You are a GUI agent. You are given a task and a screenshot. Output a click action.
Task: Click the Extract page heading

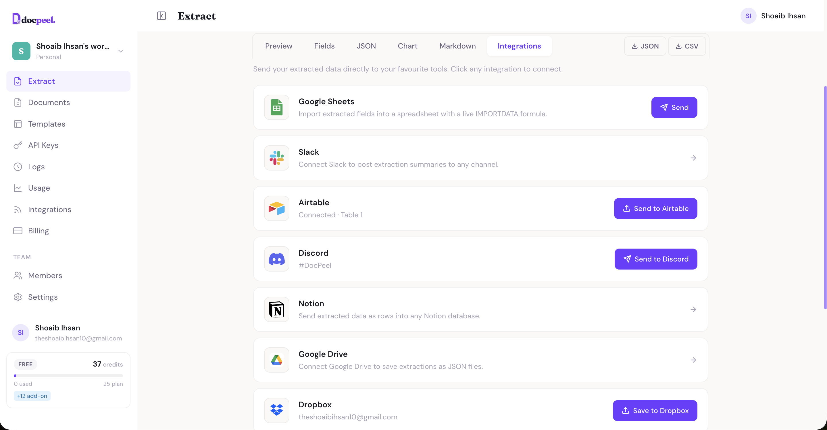[197, 16]
